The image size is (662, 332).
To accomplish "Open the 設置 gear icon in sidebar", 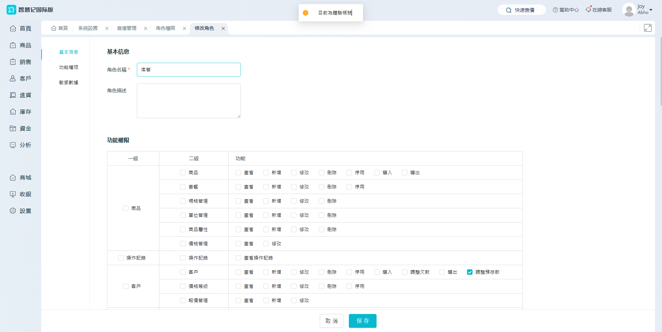I will (13, 211).
